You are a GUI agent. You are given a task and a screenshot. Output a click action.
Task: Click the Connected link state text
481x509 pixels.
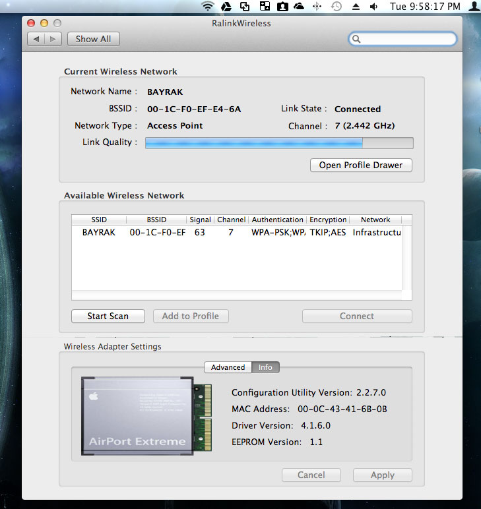[x=358, y=109]
